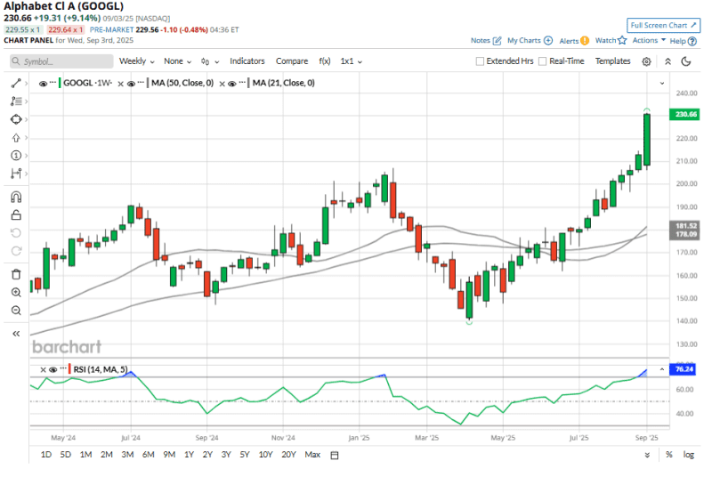Open the Indicators menu
Image resolution: width=712 pixels, height=477 pixels.
pos(247,61)
